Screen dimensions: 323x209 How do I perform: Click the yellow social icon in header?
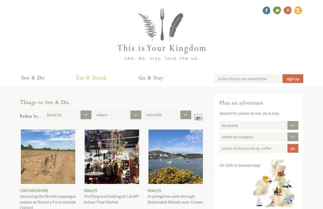[298, 10]
